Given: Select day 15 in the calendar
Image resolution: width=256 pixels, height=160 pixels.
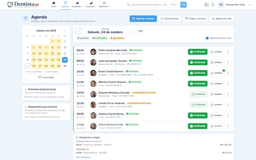Looking at the screenshot, I should 52,53.
